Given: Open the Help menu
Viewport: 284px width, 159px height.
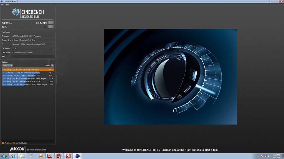Looking at the screenshot, I should coord(7,5).
